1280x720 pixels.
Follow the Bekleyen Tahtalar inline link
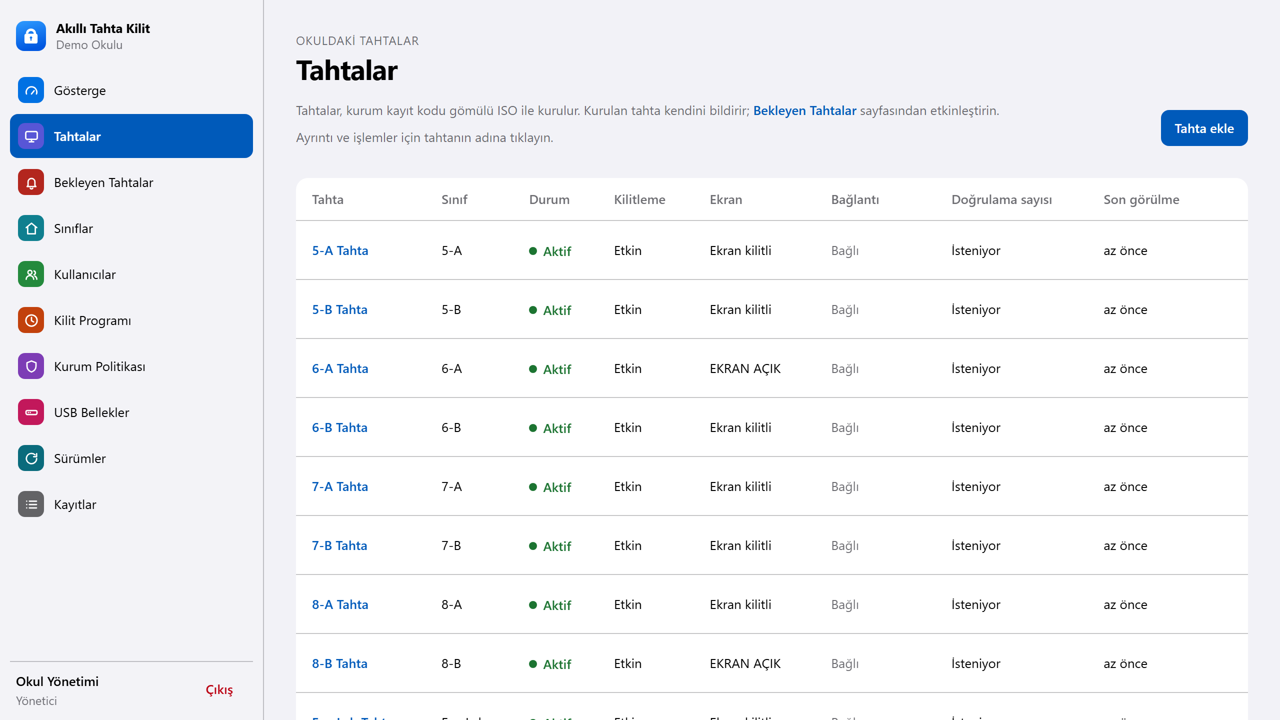[x=804, y=110]
